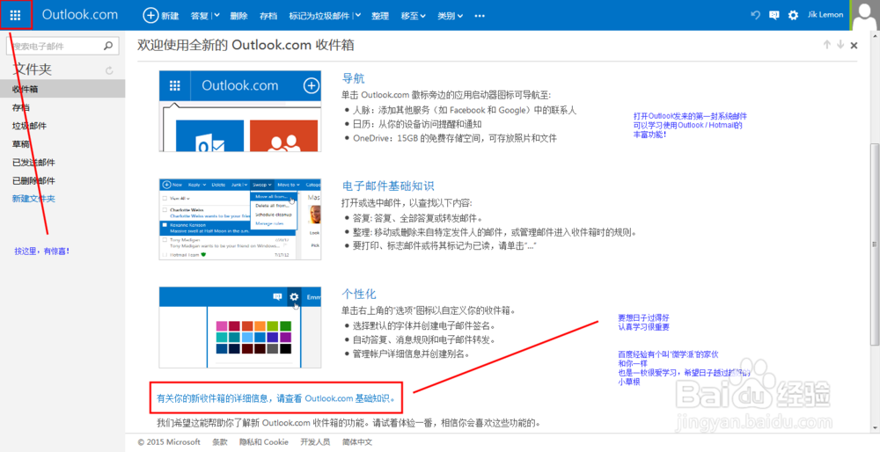
Task: Click the Jik Lemon account name
Action: (x=825, y=15)
